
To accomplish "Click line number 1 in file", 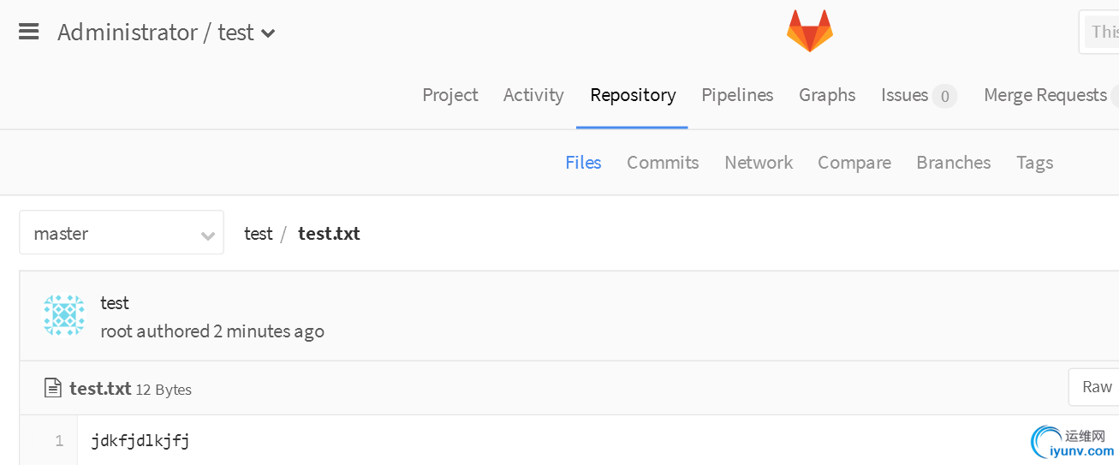I will 59,441.
